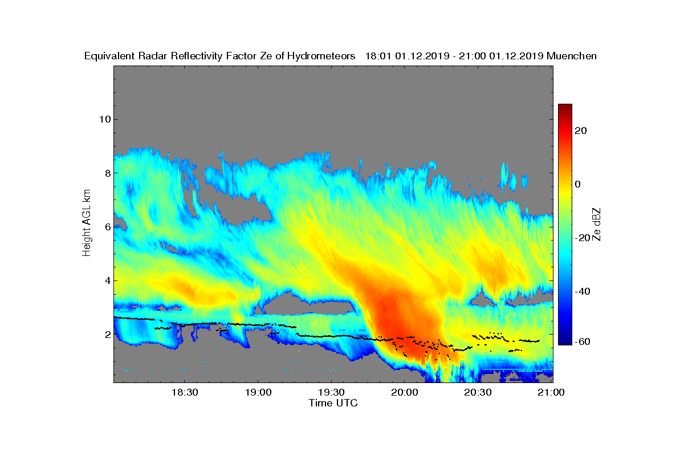
Task: Click the 21:00 time tick label
Action: pos(551,393)
